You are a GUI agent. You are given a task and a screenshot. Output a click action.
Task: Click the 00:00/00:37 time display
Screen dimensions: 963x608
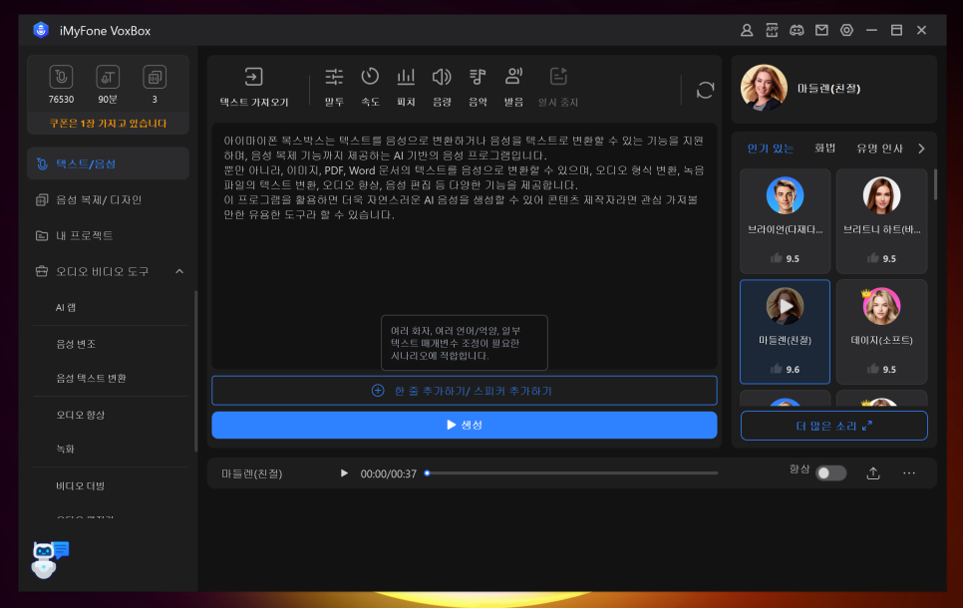pyautogui.click(x=388, y=473)
